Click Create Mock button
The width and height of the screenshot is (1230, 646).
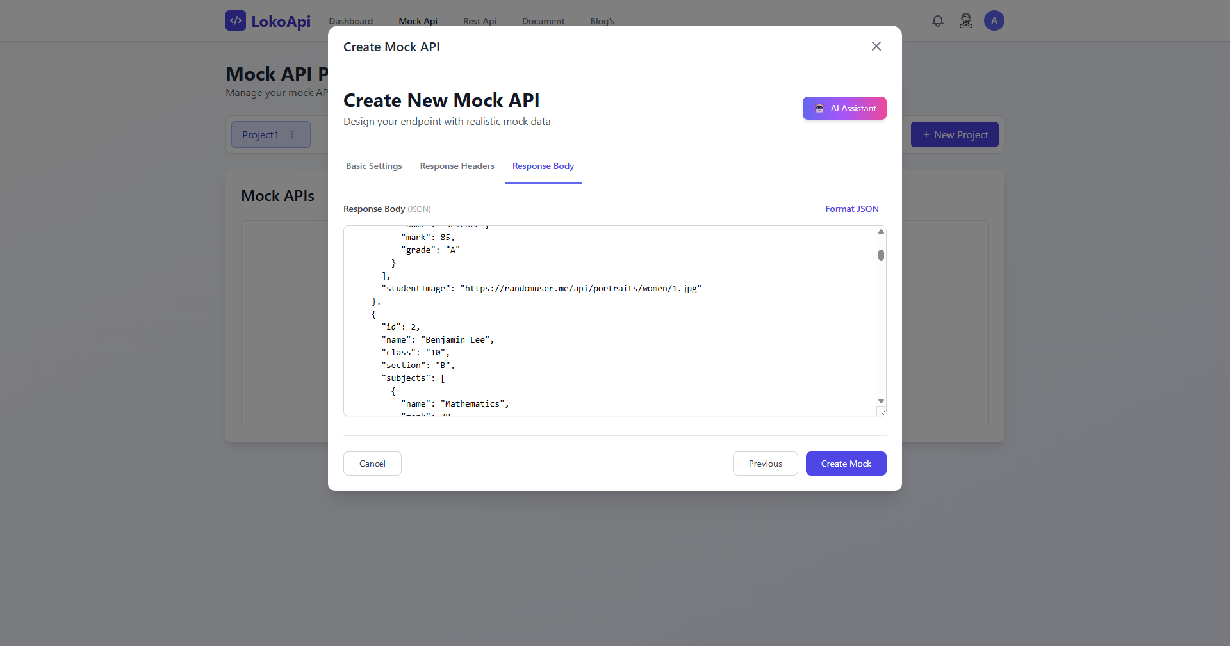coord(846,464)
